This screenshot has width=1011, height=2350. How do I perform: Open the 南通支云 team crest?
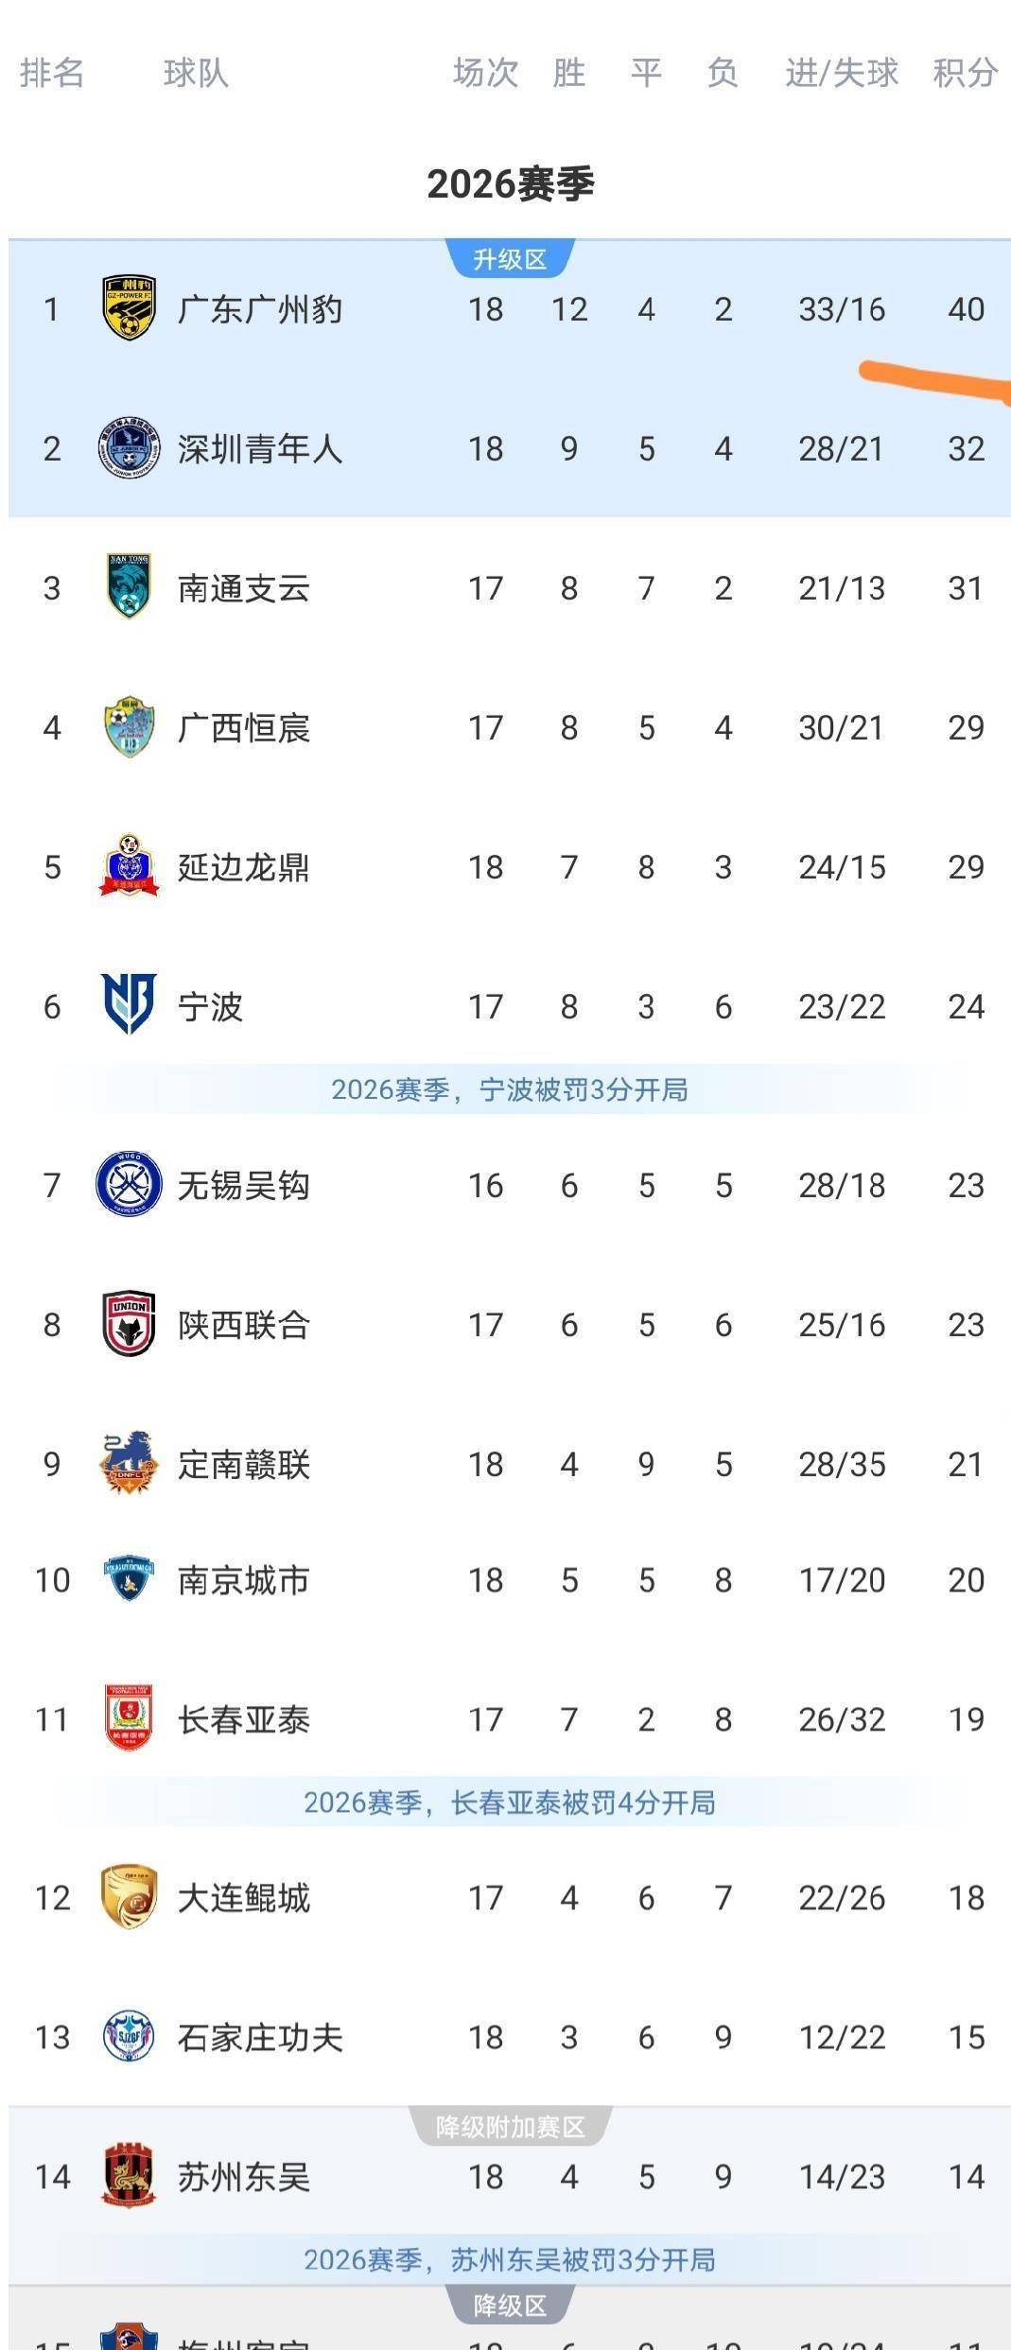(x=129, y=587)
